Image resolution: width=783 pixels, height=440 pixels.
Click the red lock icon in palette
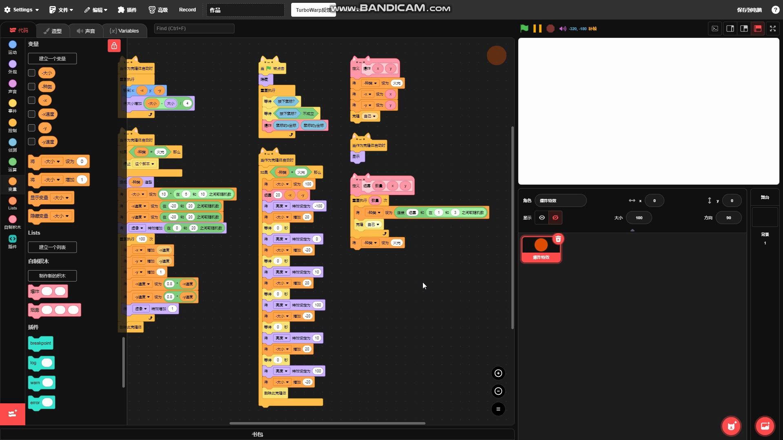tap(114, 46)
